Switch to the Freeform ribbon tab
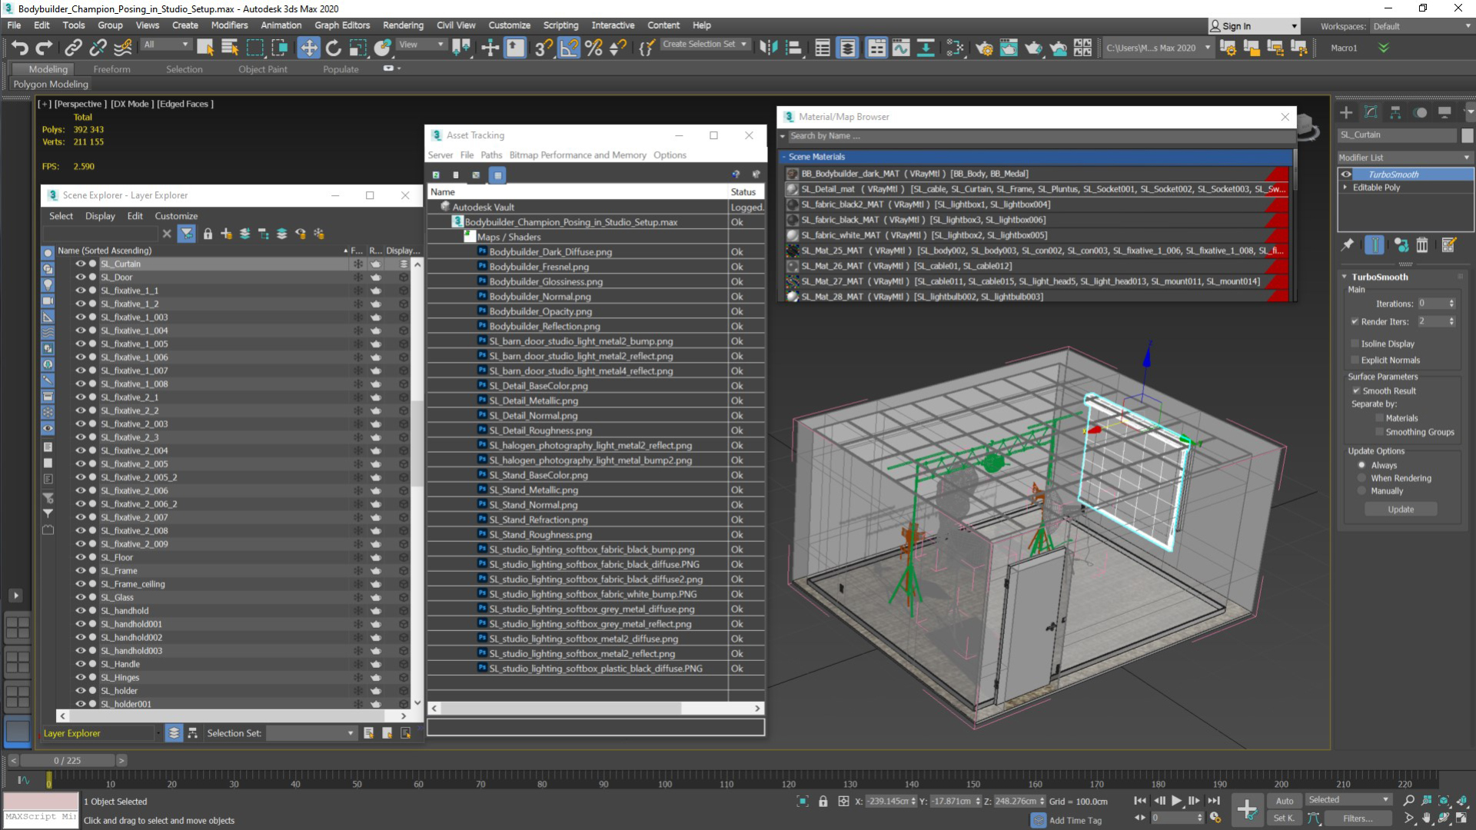1476x830 pixels. tap(111, 69)
